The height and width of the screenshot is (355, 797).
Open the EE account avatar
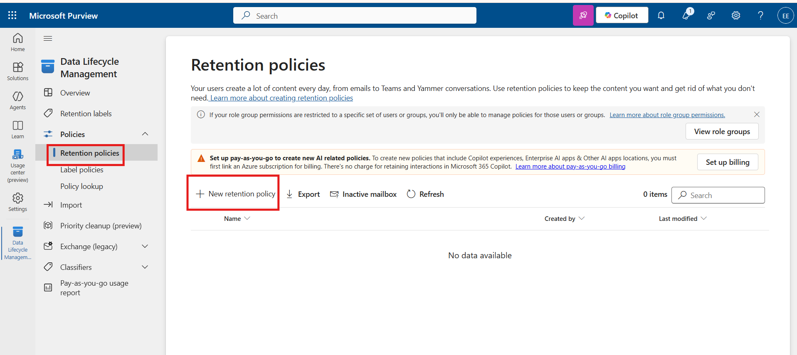coord(785,16)
